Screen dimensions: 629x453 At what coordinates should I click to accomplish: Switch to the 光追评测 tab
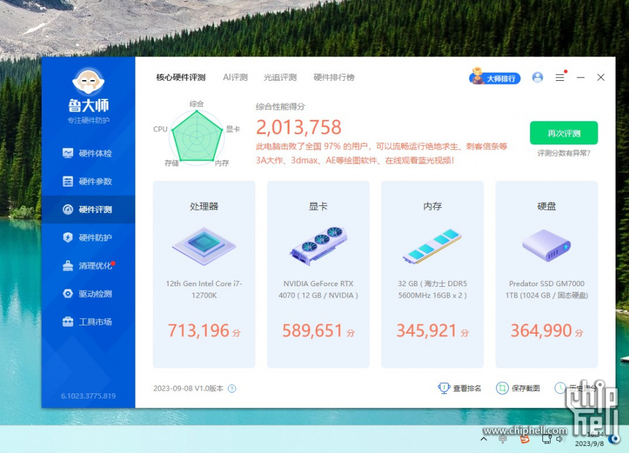tap(280, 78)
